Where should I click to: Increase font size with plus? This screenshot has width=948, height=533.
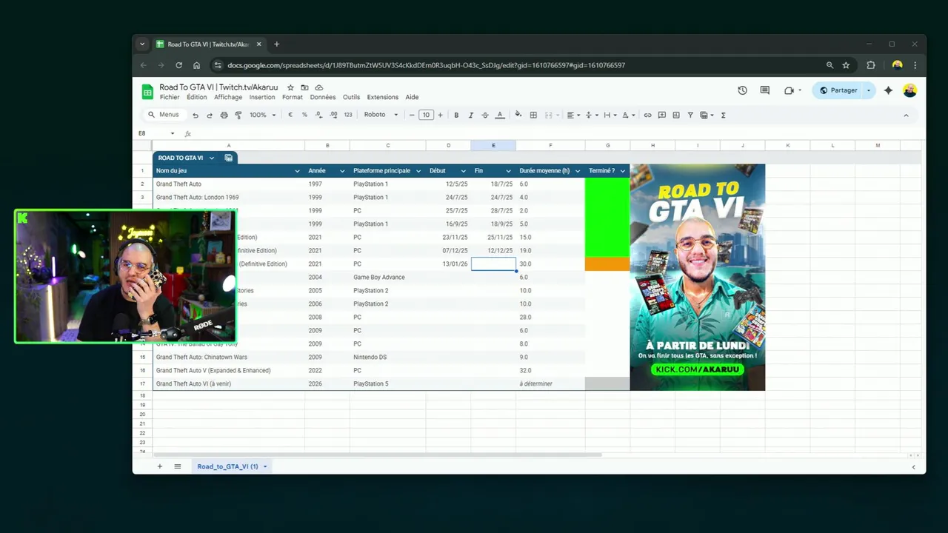440,115
